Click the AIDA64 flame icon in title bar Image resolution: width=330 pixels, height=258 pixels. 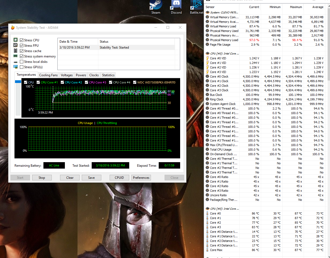tap(13, 28)
